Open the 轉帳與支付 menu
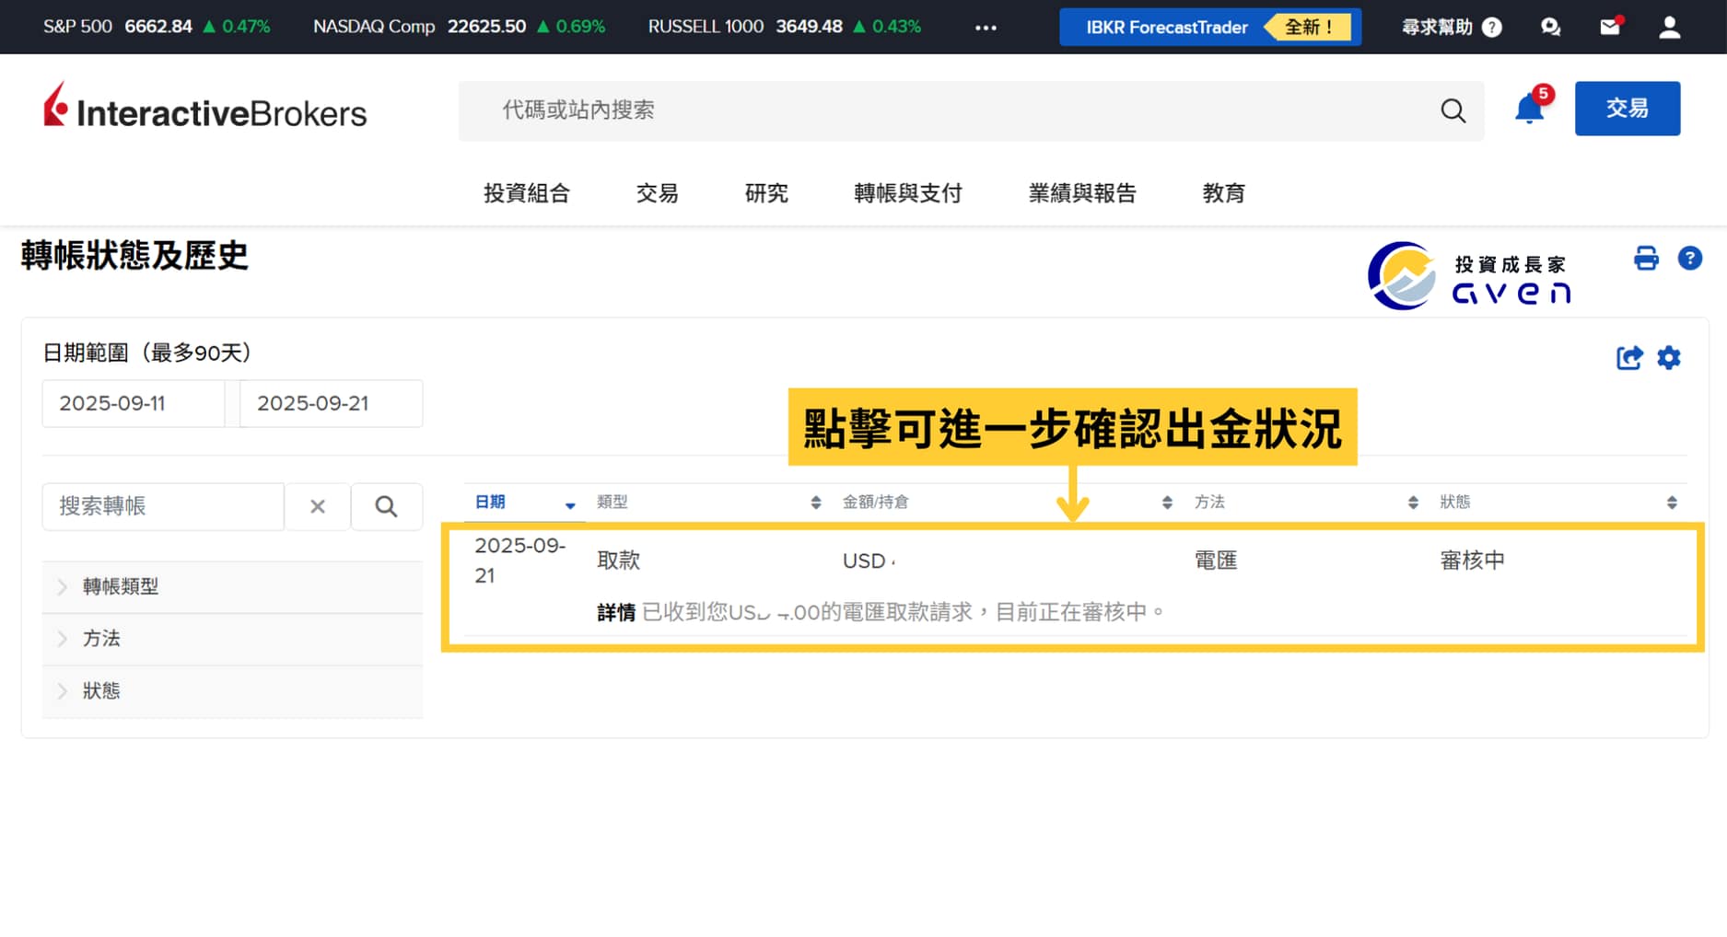Screen dimensions: 1727x937 tap(907, 193)
